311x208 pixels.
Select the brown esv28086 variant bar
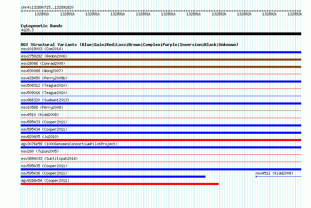point(161,67)
